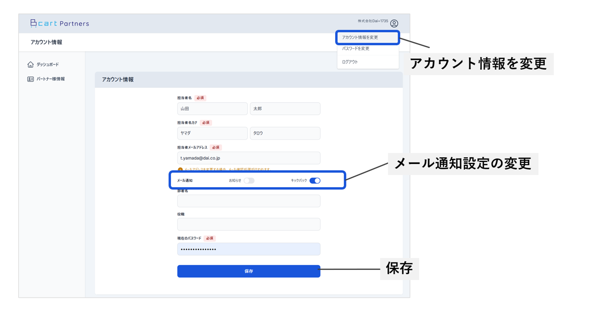Click the empty 役職 input field
This screenshot has width=592, height=317.
coord(249,224)
